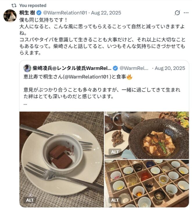View the chocolate dessert plate photo
Screen dimensions: 192x210
(x=62, y=160)
